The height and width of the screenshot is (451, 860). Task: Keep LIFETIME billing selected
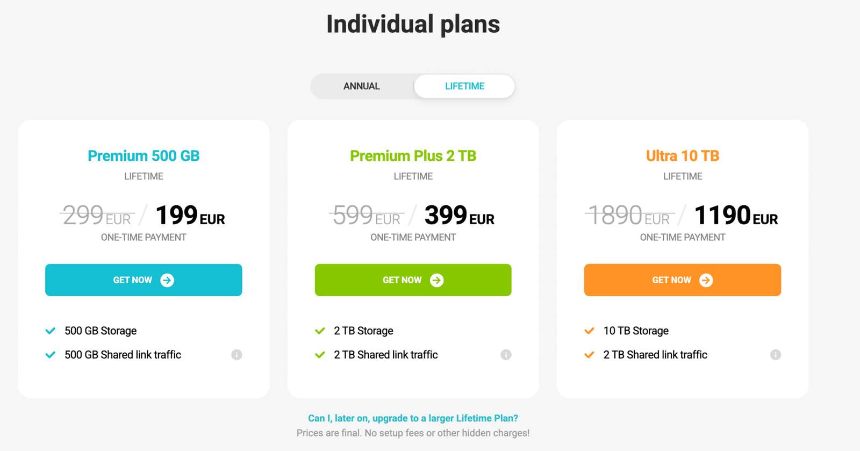[464, 86]
